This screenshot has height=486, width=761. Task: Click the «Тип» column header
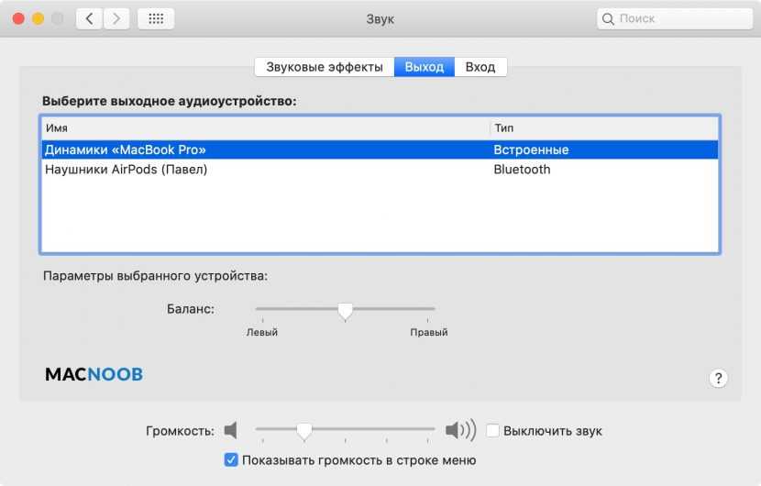[x=503, y=128]
